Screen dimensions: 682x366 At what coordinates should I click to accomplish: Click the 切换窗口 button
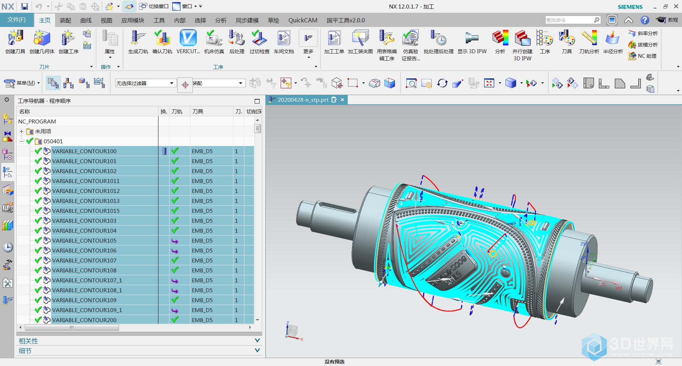(153, 6)
